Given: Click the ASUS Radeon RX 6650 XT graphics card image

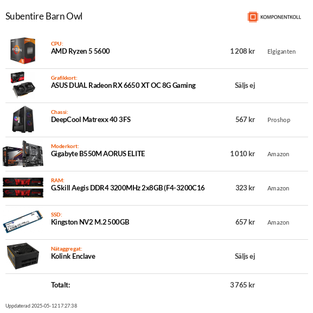Looking at the screenshot, I should pos(23,85).
